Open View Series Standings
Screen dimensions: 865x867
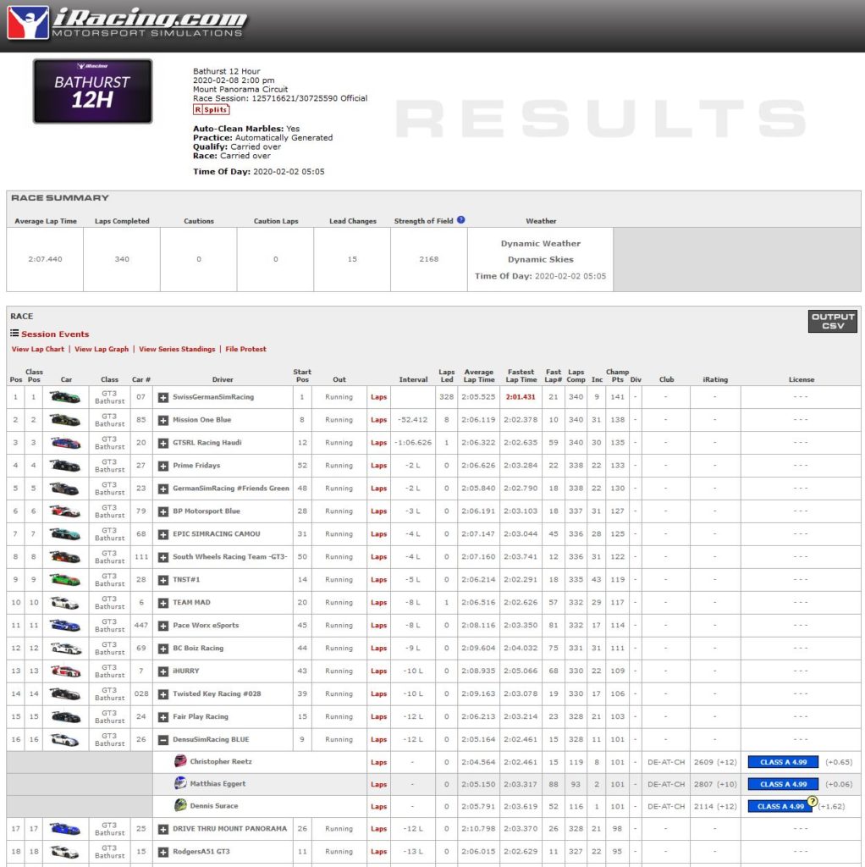[177, 349]
